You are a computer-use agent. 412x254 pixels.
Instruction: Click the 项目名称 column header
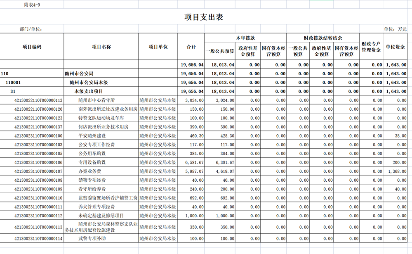(101, 47)
